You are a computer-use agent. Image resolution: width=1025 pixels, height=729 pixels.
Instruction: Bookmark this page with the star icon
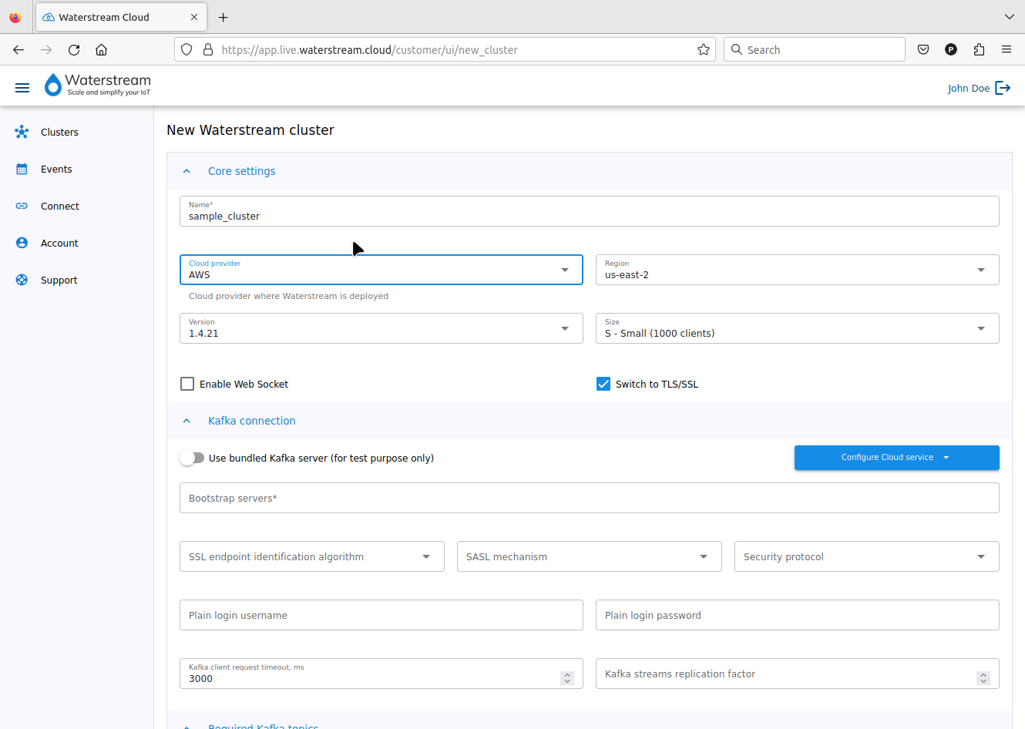click(704, 49)
